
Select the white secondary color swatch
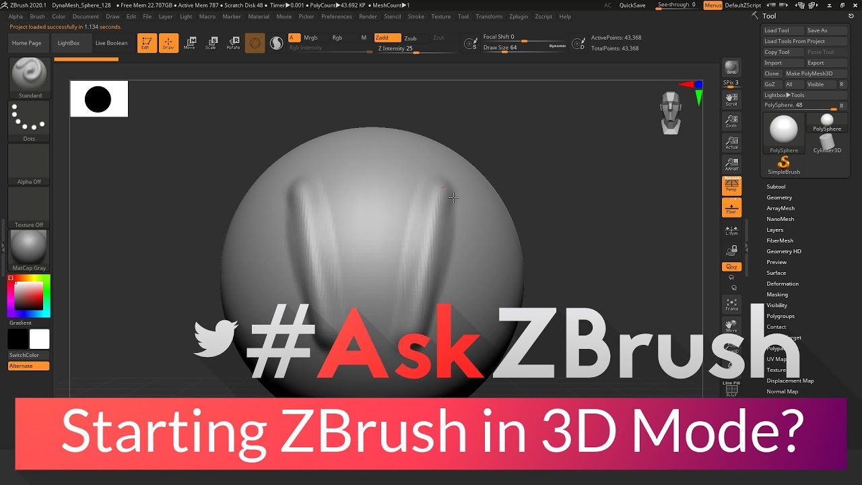click(x=39, y=339)
